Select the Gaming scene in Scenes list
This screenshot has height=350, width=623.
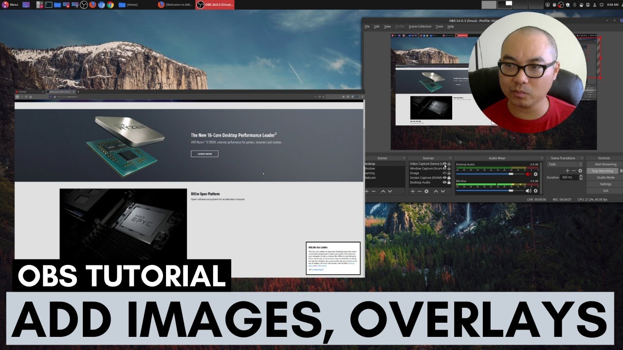pos(385,173)
